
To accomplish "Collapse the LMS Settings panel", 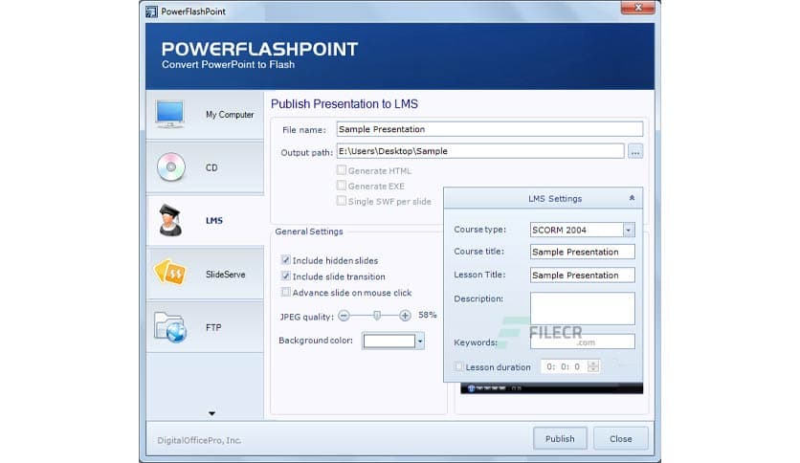I will (632, 198).
